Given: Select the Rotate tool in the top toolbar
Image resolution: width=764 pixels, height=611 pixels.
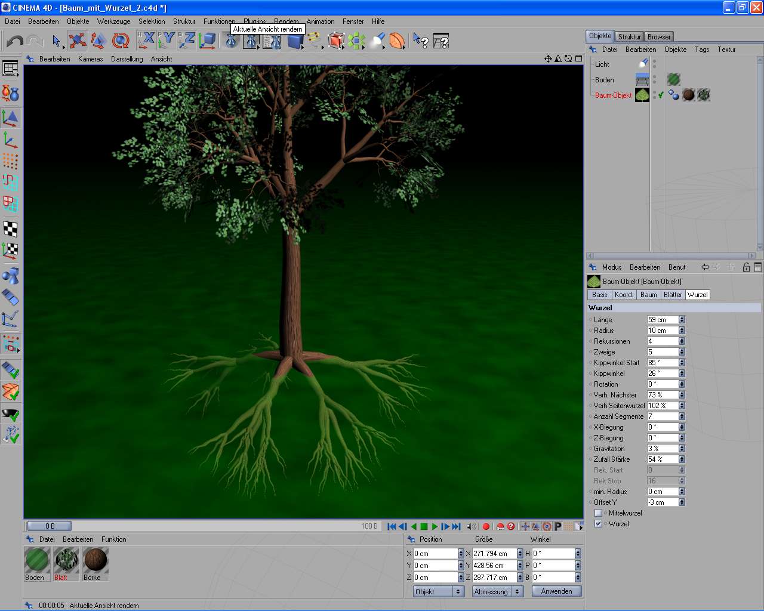Looking at the screenshot, I should coord(120,41).
